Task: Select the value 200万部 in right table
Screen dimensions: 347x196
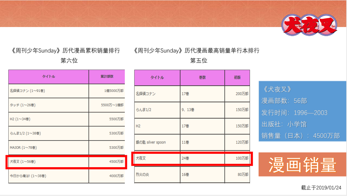Action: pos(242,94)
